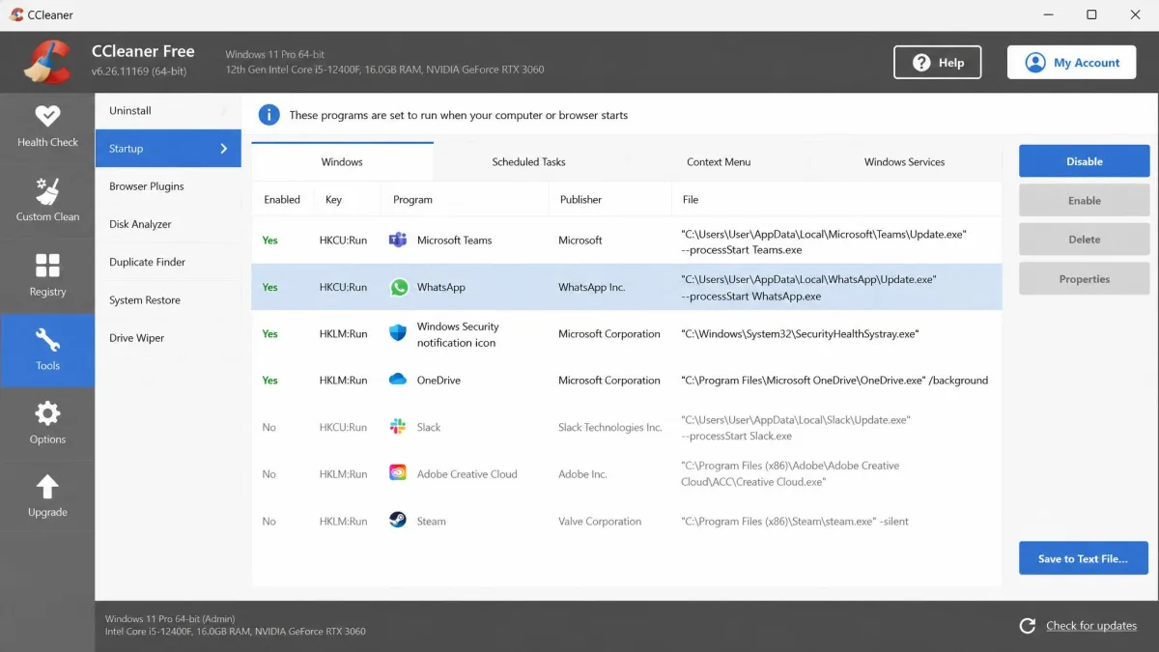1159x652 pixels.
Task: Sort by the Enabled column header
Action: (x=282, y=200)
